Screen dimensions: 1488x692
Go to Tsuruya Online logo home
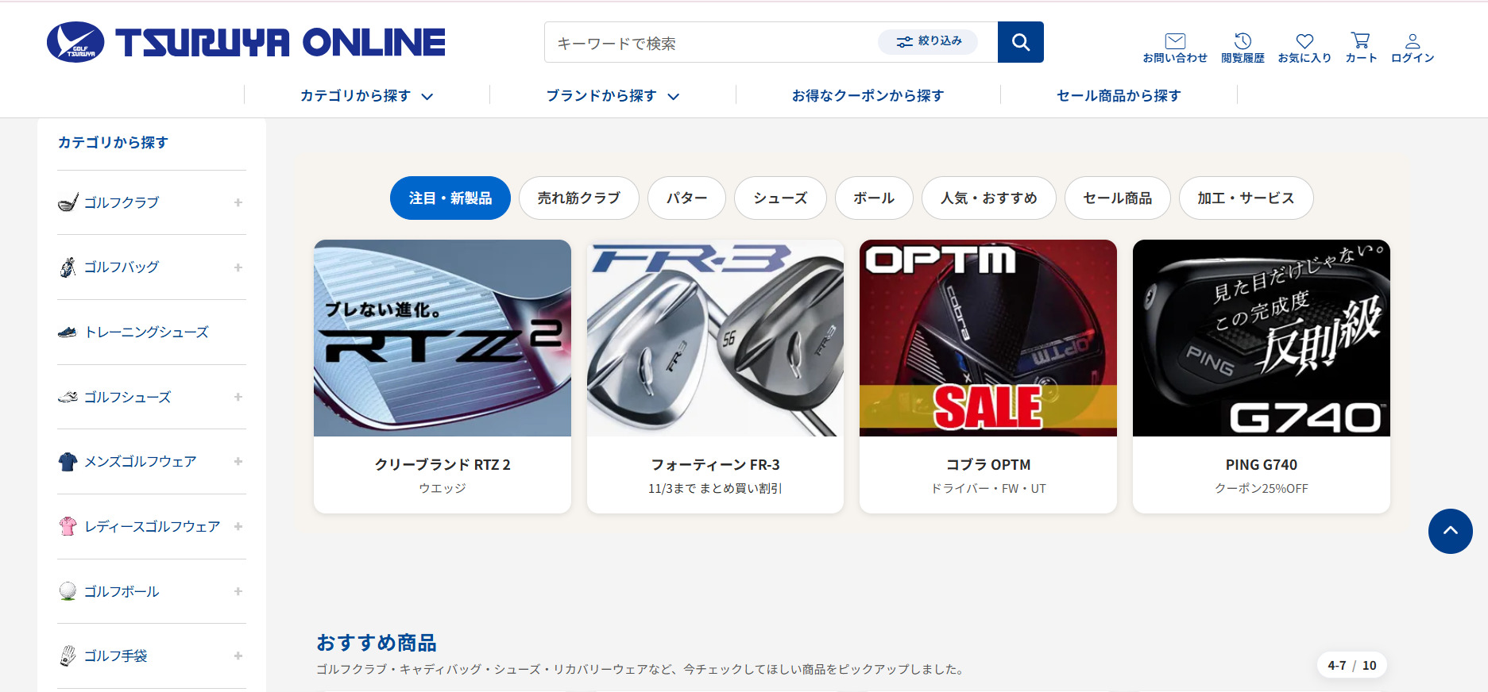(x=246, y=42)
